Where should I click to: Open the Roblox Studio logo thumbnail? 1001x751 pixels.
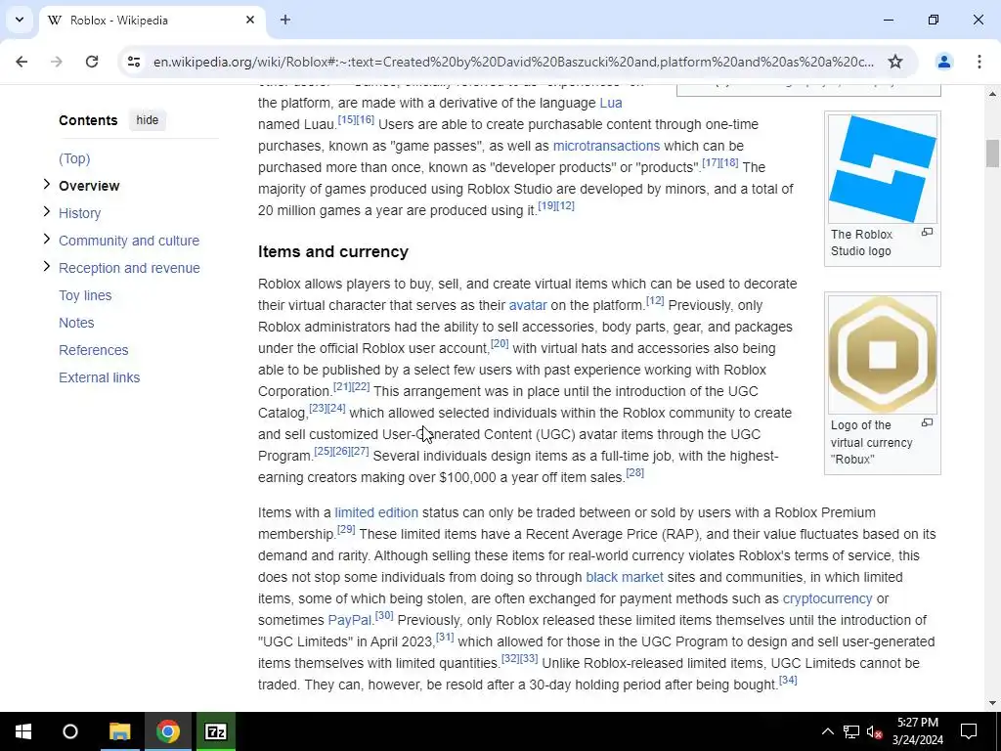pos(883,168)
